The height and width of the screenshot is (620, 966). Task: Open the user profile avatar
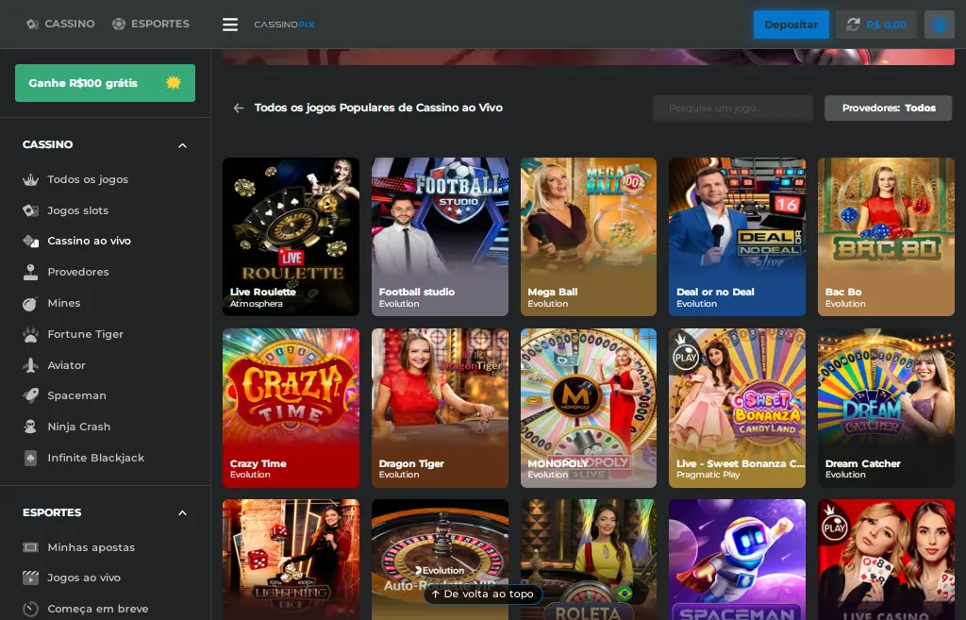click(x=939, y=25)
